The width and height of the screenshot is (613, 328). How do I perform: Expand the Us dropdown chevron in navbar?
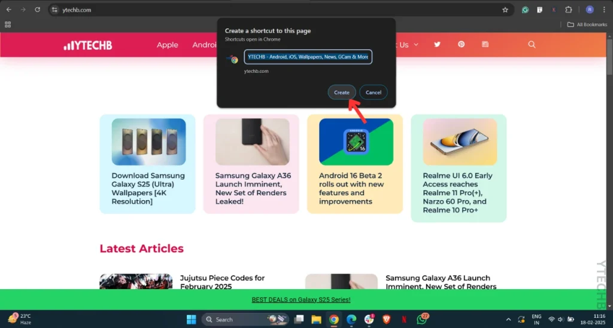coord(416,45)
